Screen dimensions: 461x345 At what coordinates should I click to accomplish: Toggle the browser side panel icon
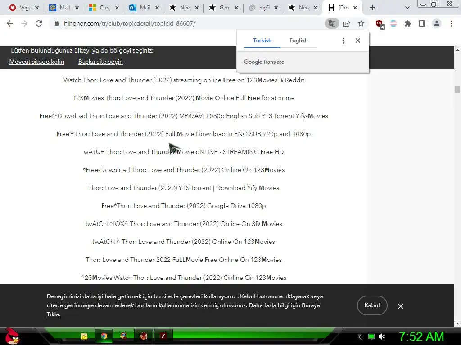pos(422,23)
